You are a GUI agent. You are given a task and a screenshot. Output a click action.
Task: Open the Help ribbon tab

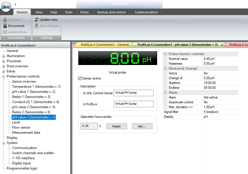click(x=54, y=12)
